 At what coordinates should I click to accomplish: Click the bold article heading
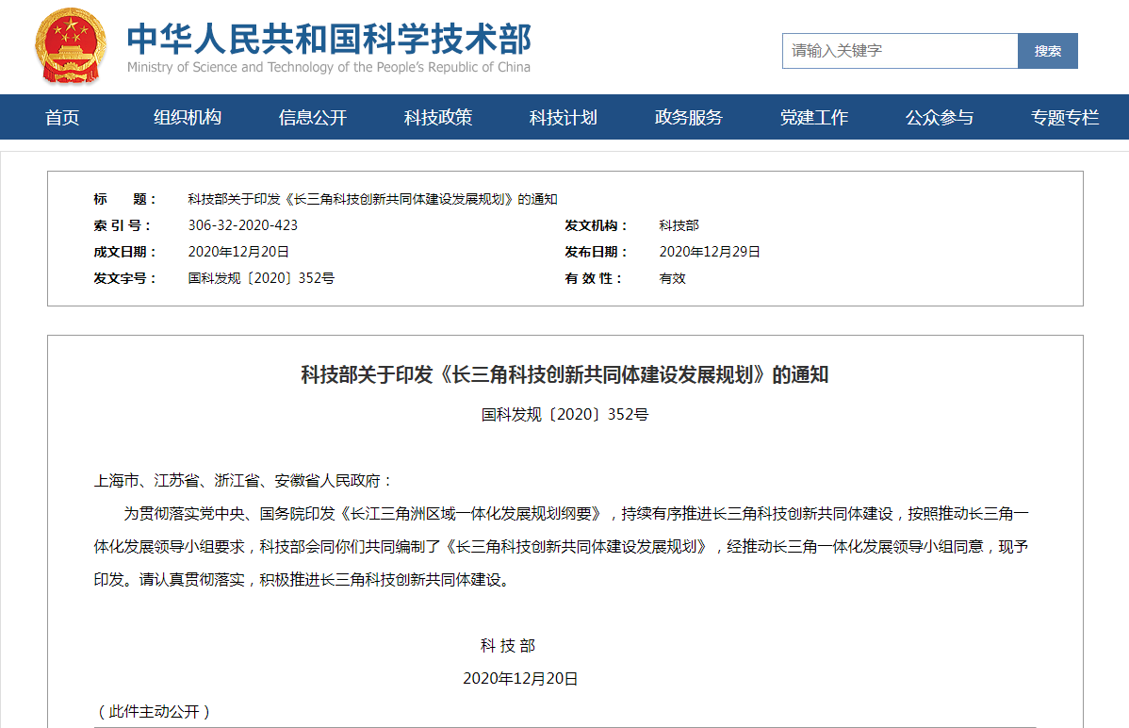(x=564, y=375)
